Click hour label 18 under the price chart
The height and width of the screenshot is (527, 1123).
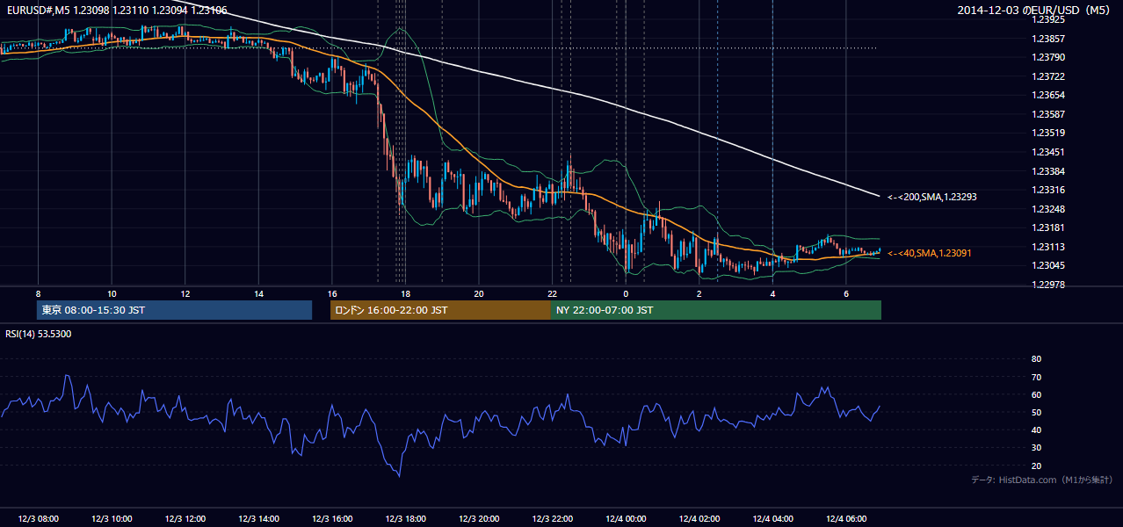(405, 293)
